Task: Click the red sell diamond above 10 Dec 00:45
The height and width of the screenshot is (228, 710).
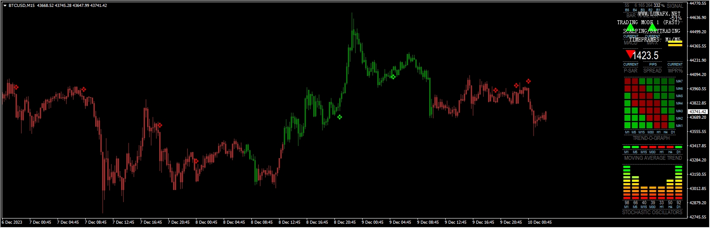Action: coord(528,81)
